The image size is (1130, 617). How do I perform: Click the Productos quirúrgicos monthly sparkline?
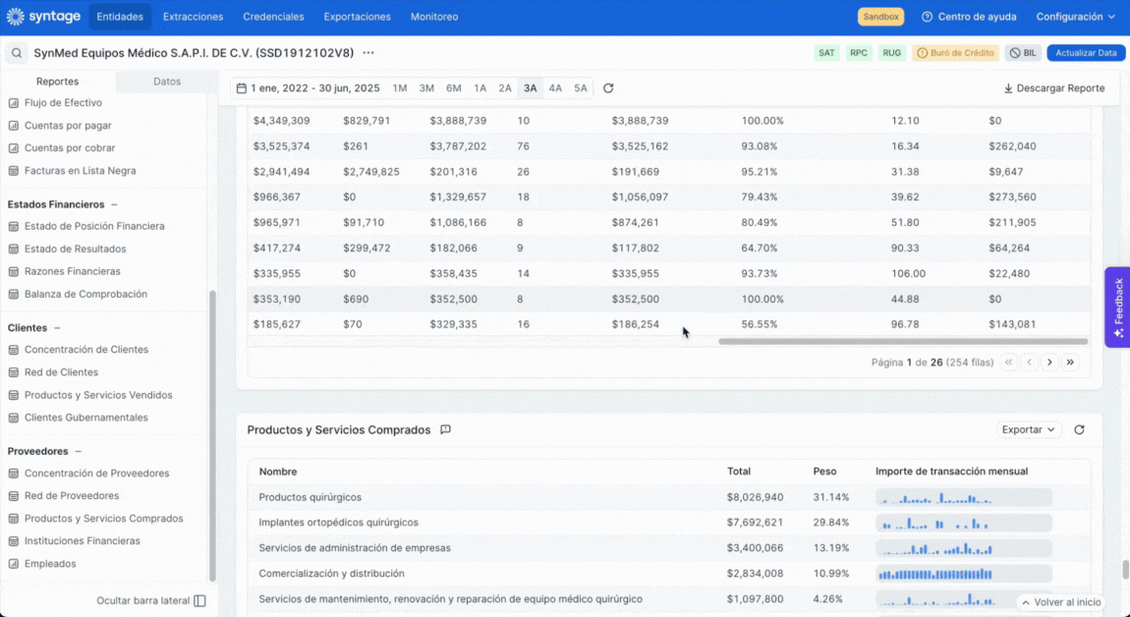pos(964,497)
